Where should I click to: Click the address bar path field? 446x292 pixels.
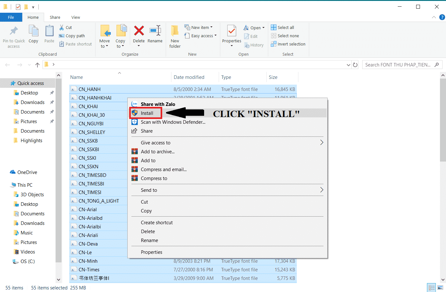197,65
